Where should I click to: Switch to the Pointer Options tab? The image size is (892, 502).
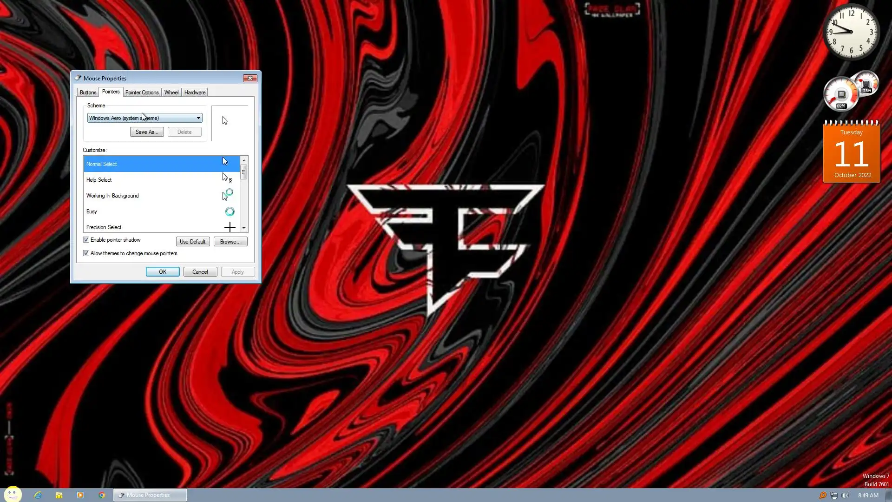click(142, 92)
